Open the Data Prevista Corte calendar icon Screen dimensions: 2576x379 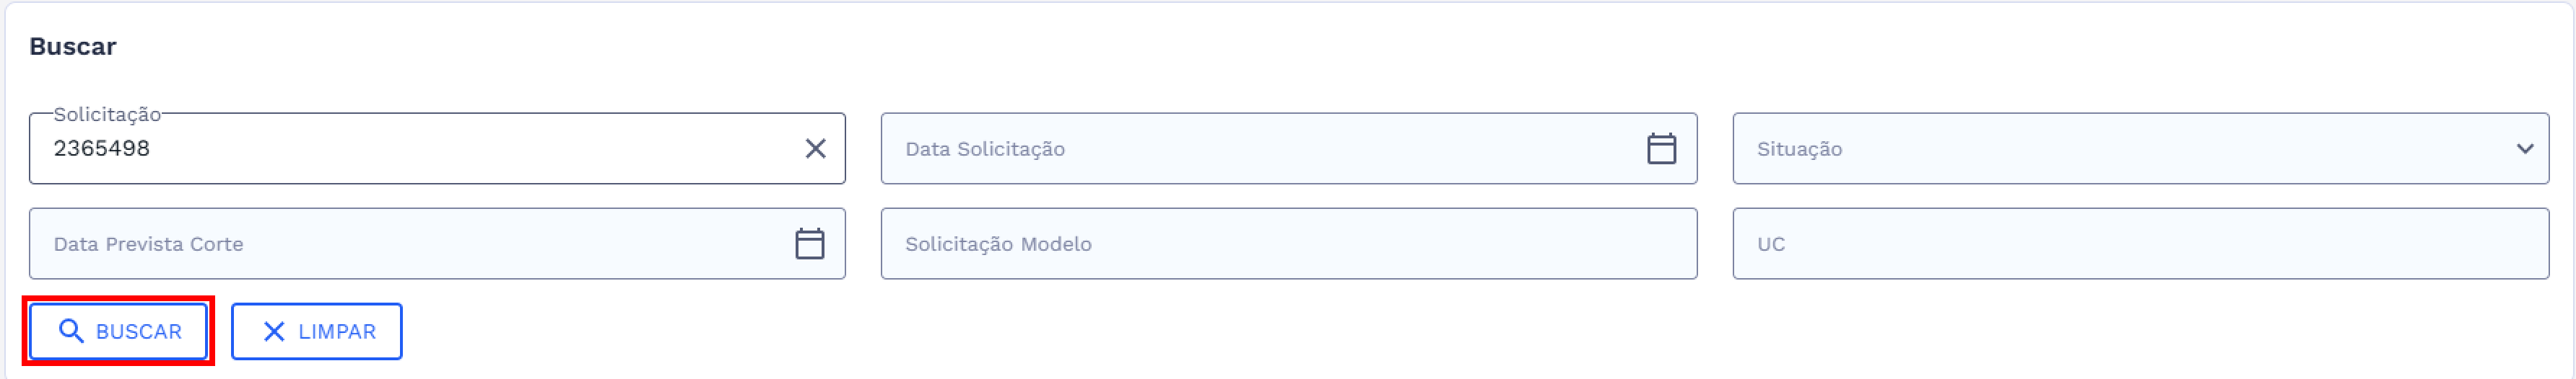pos(809,244)
